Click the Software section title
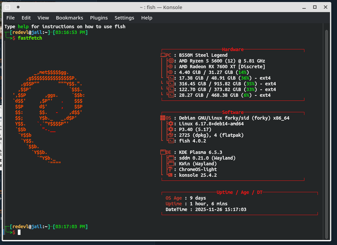The height and width of the screenshot is (245, 337). click(233, 112)
